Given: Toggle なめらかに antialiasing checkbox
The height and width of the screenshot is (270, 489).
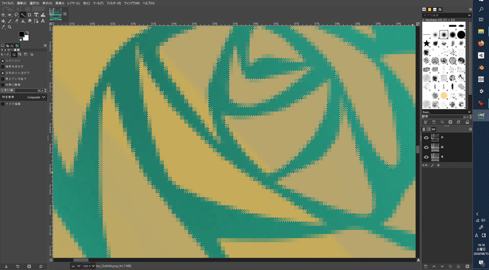Looking at the screenshot, I should pyautogui.click(x=3, y=61).
